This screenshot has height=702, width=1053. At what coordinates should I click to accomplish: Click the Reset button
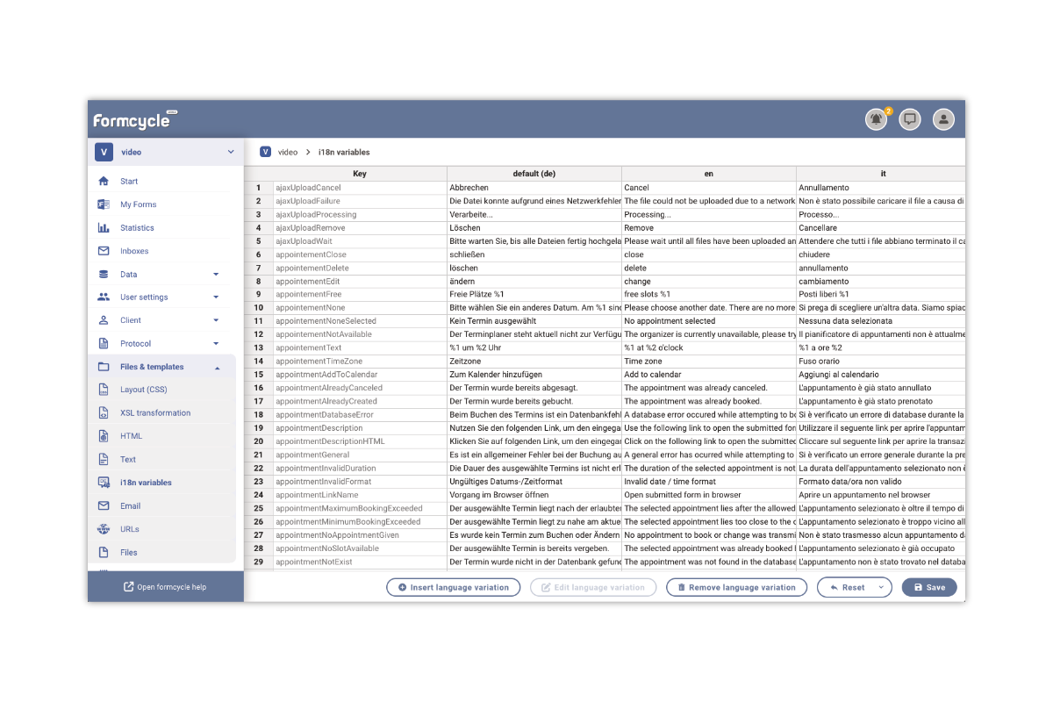coord(846,588)
